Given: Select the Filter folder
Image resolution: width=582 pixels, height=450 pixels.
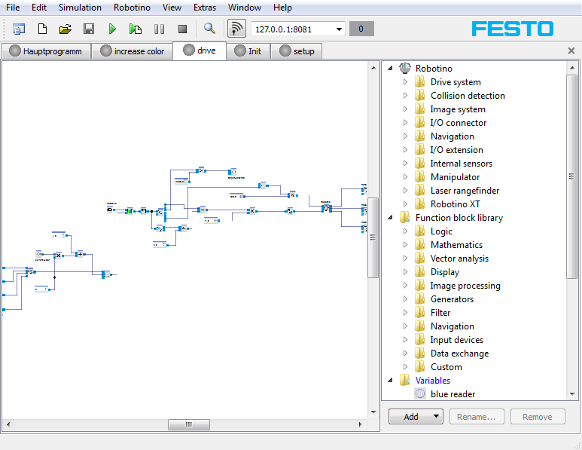Looking at the screenshot, I should point(440,313).
